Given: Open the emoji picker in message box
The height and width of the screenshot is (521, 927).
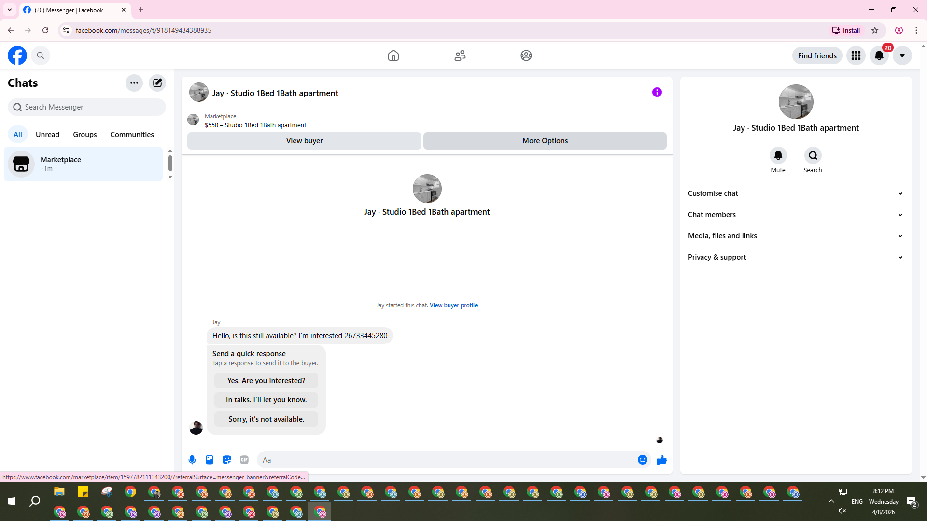Looking at the screenshot, I should 642,460.
